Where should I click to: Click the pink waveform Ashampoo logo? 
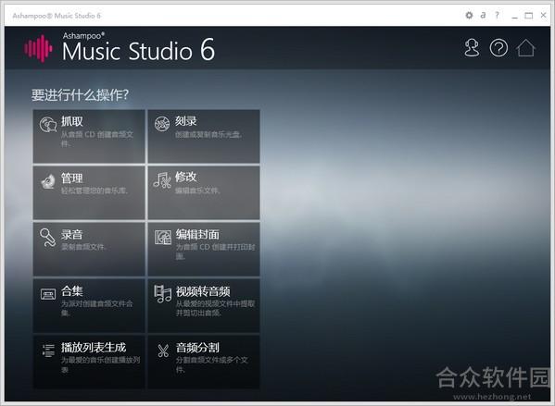click(x=38, y=48)
